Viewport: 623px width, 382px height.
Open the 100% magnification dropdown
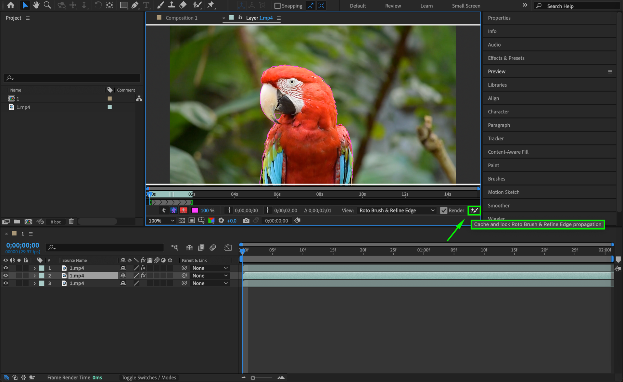tap(161, 221)
